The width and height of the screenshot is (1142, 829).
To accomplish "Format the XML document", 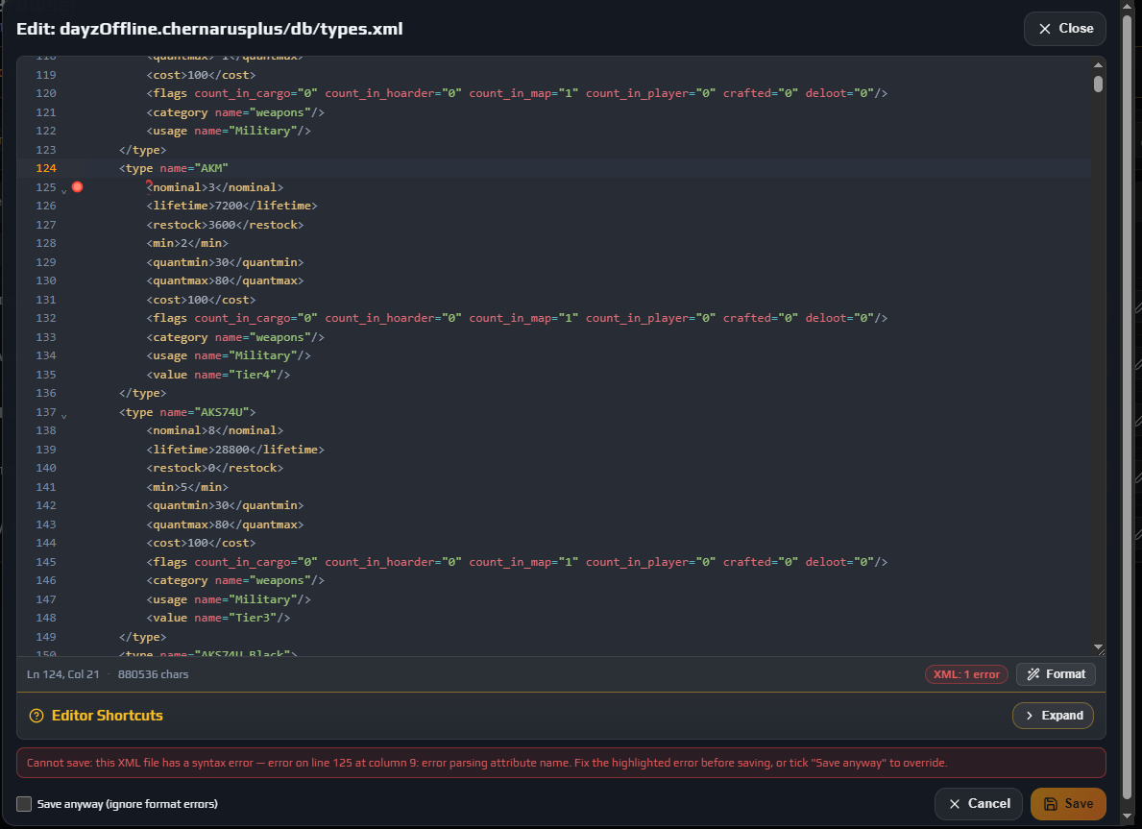I will [1056, 674].
